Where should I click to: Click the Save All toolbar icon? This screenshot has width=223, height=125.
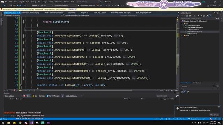[x=20, y=6]
